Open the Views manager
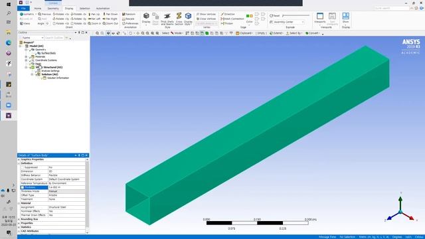Viewport: 425px width, 239px height. (25, 24)
